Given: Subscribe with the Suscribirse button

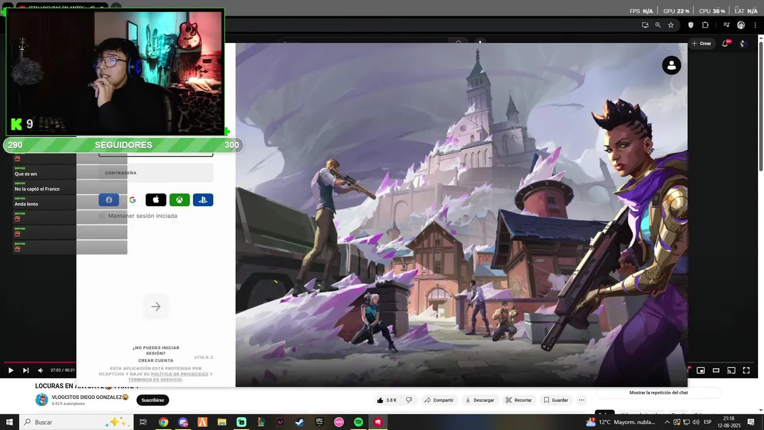Looking at the screenshot, I should click(153, 400).
